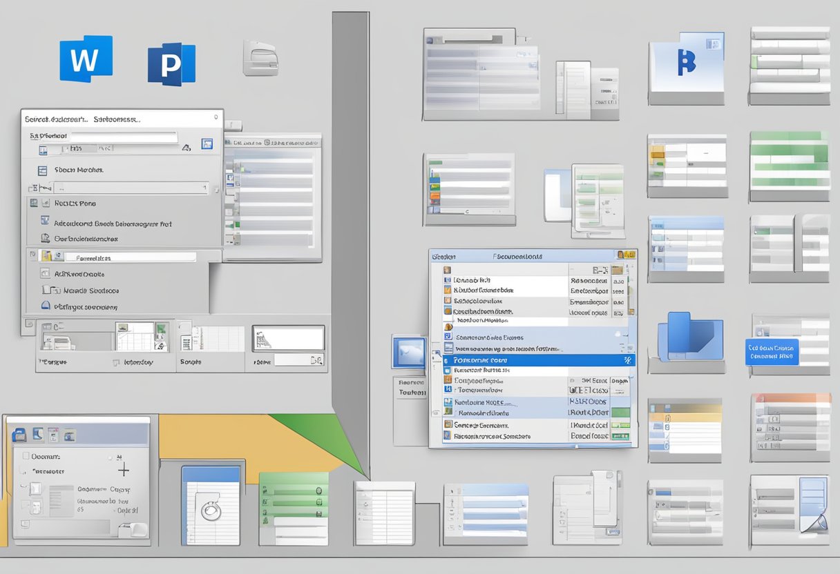The height and width of the screenshot is (574, 840).
Task: Select the highlighted blue row in document list
Action: tap(539, 360)
